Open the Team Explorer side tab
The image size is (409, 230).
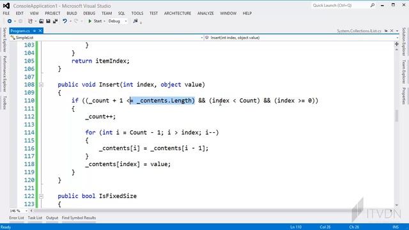pyautogui.click(x=404, y=72)
